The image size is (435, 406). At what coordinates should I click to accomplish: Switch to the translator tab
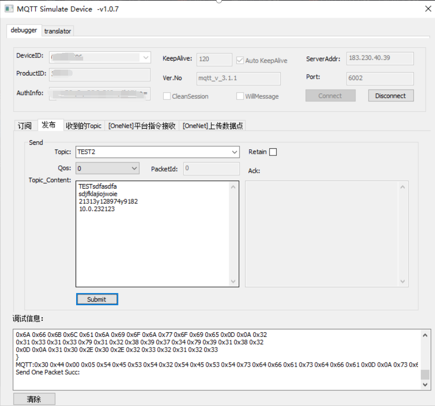click(x=57, y=31)
